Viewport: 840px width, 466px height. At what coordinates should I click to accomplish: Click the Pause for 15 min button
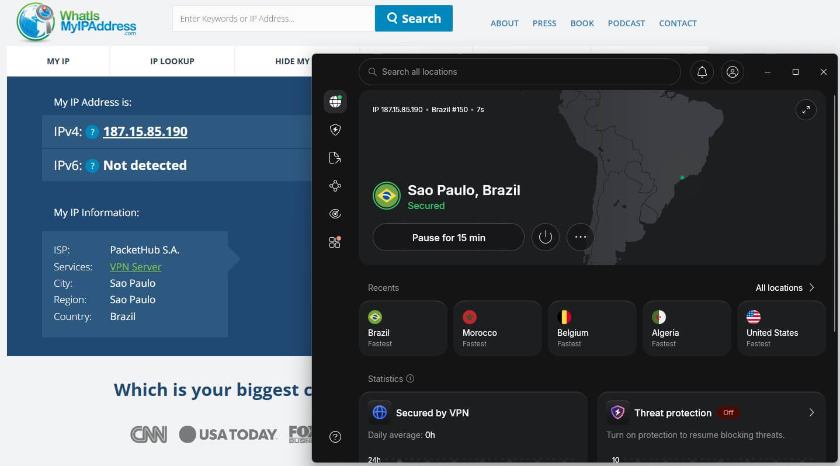pyautogui.click(x=449, y=237)
